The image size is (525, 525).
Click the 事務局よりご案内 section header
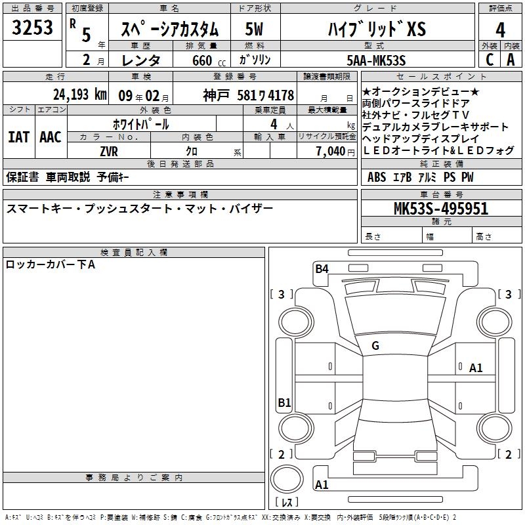(134, 478)
